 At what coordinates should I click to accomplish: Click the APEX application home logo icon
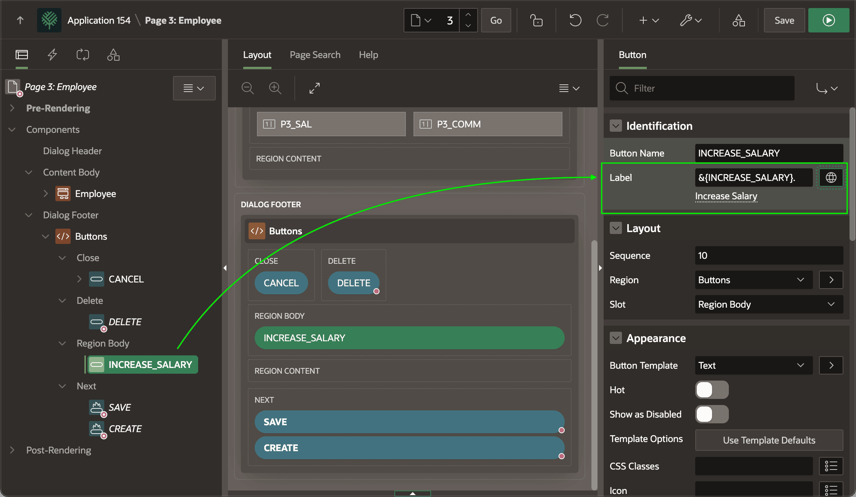click(x=49, y=20)
